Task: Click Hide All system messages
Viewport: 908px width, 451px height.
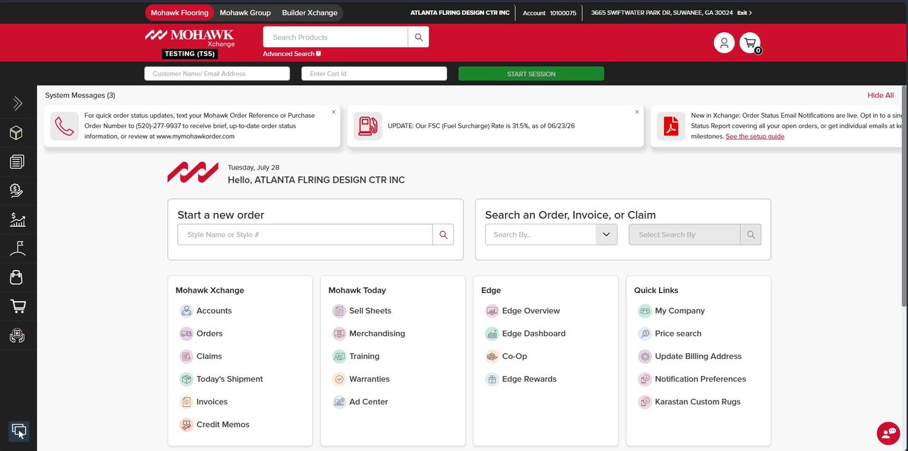Action: pyautogui.click(x=880, y=95)
